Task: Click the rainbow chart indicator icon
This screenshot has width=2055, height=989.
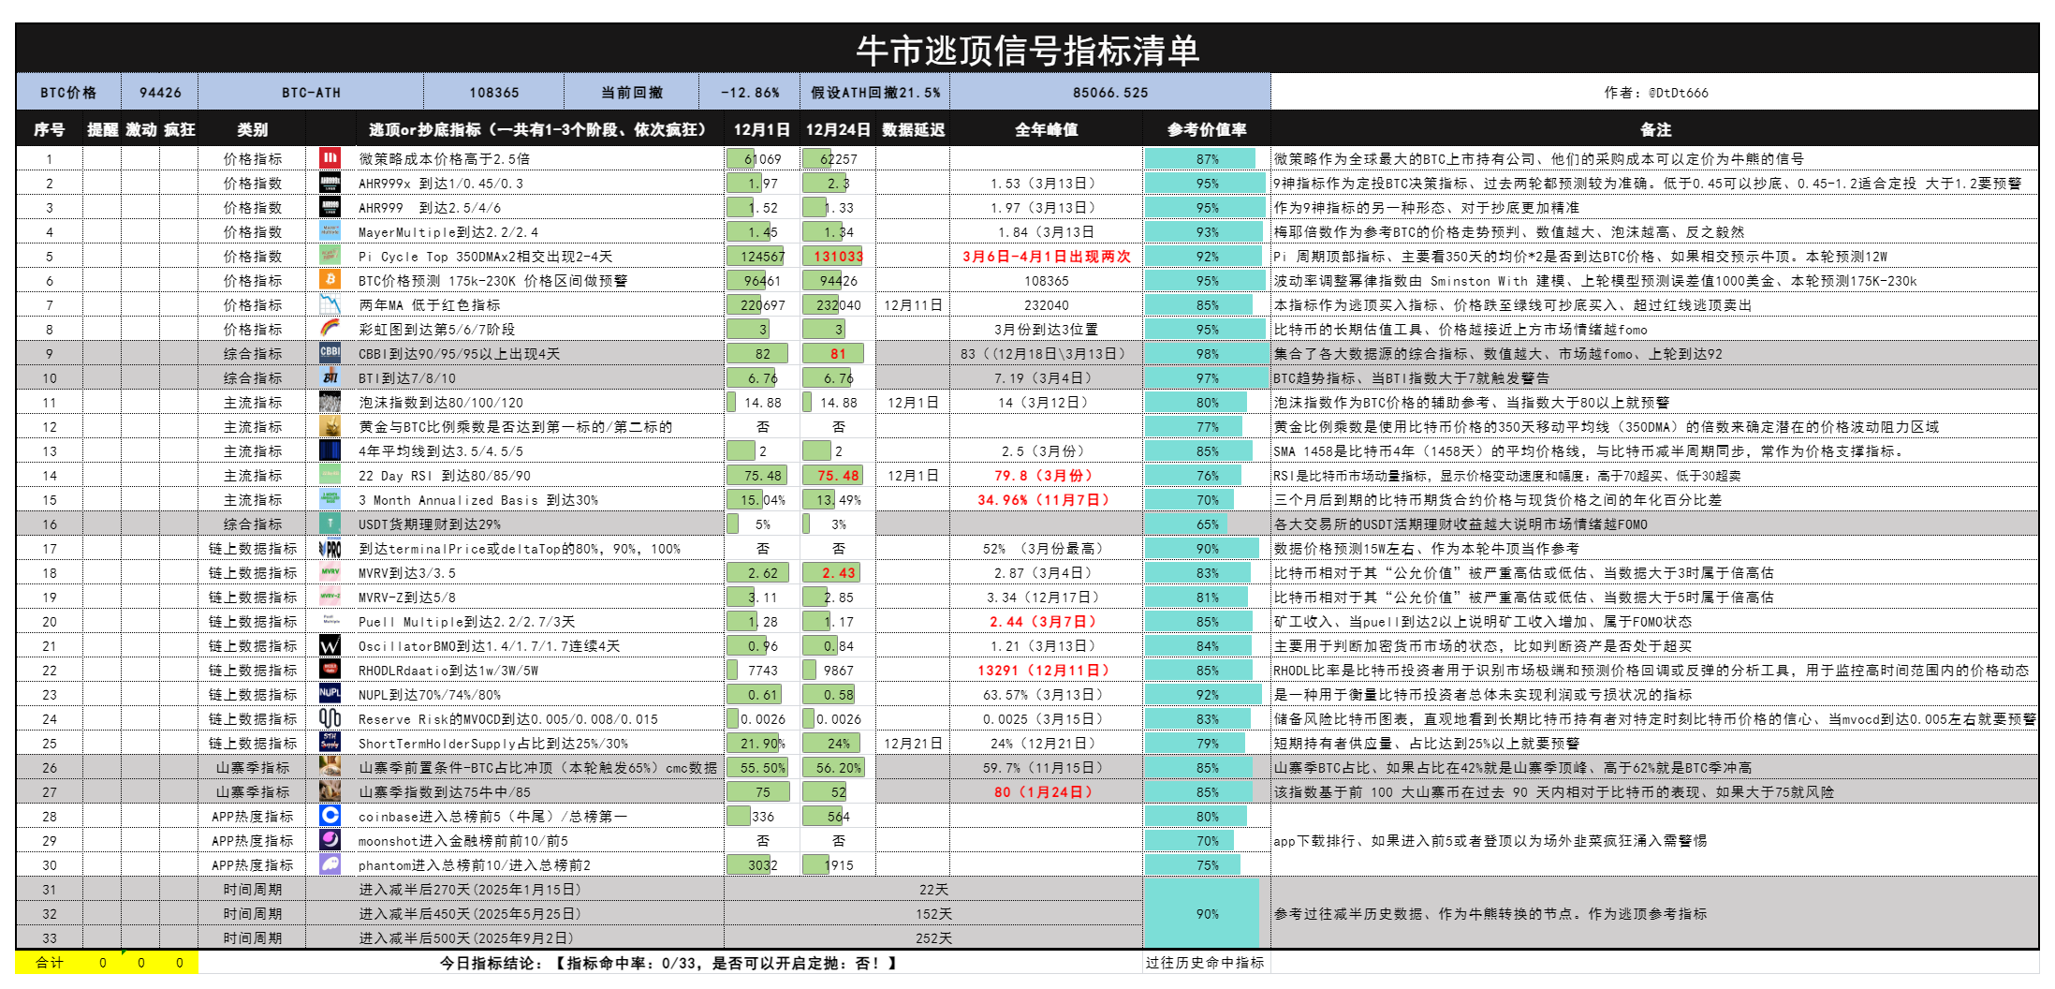Action: (x=329, y=329)
